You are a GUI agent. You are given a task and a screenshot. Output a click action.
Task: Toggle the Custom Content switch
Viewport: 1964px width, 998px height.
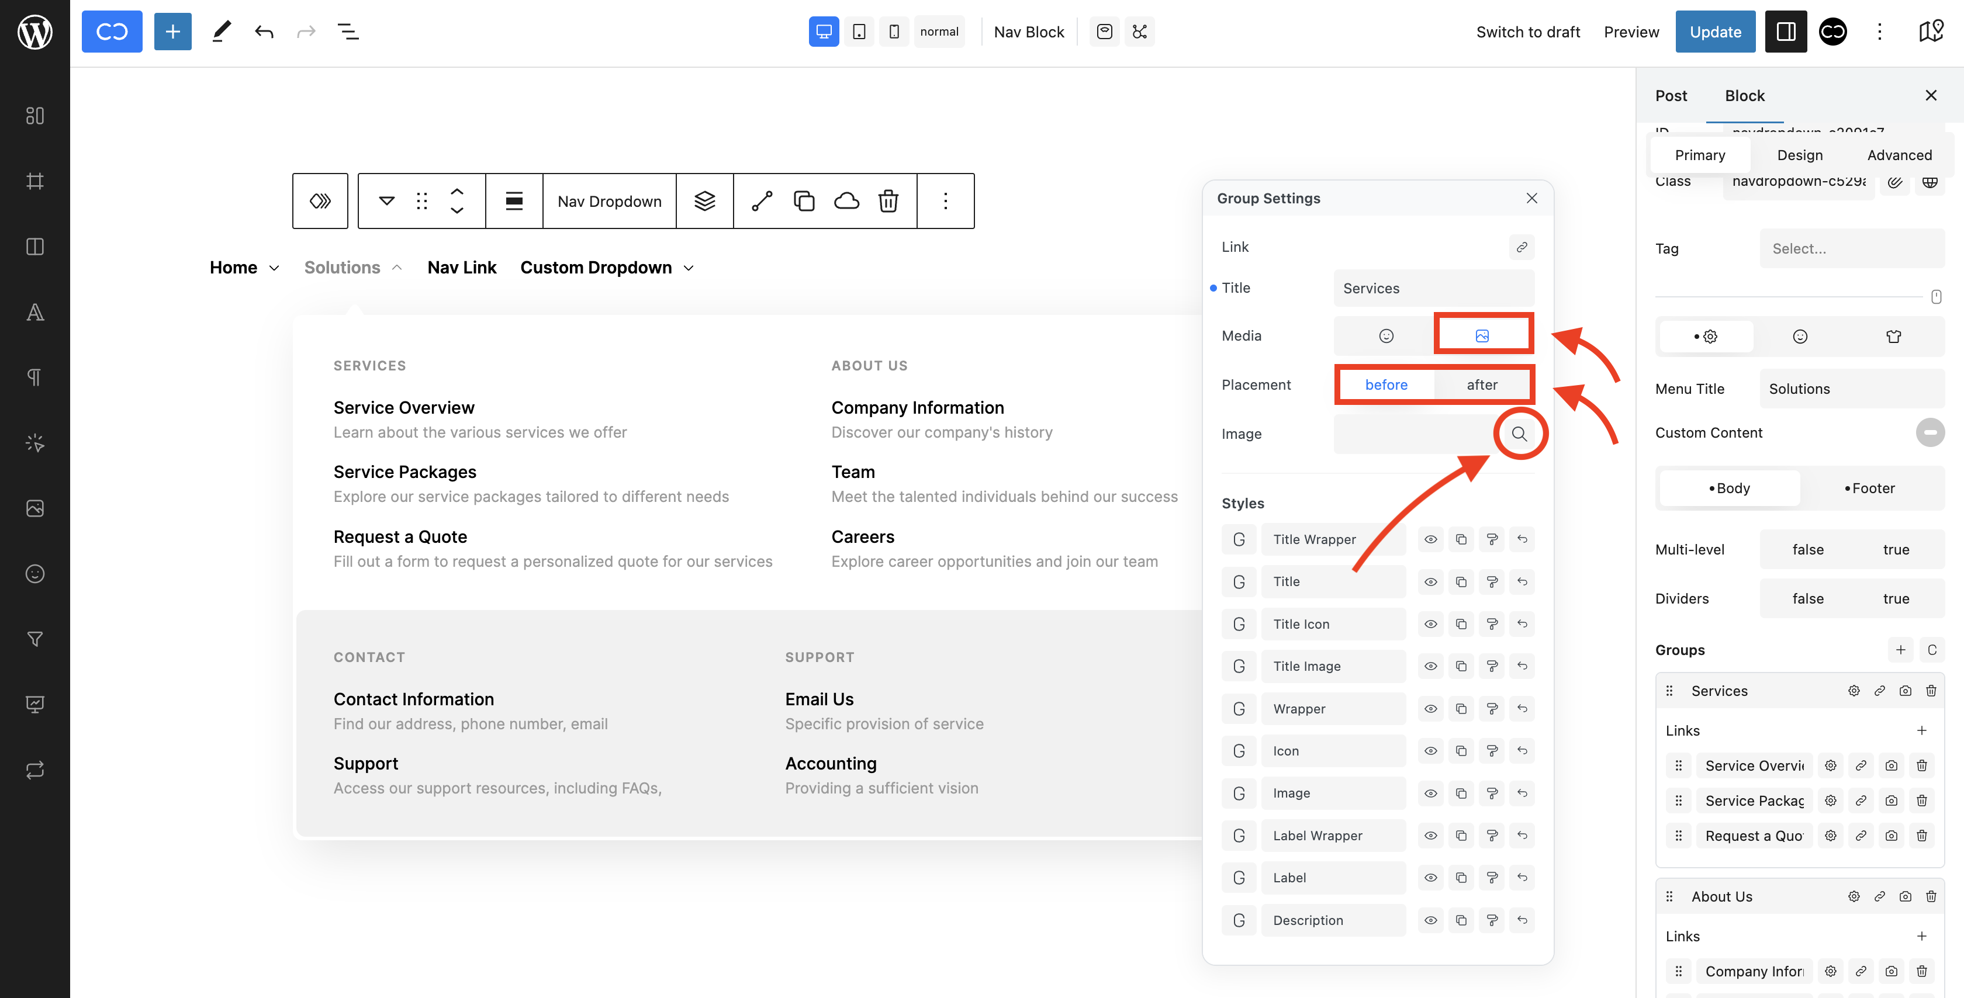[1929, 433]
